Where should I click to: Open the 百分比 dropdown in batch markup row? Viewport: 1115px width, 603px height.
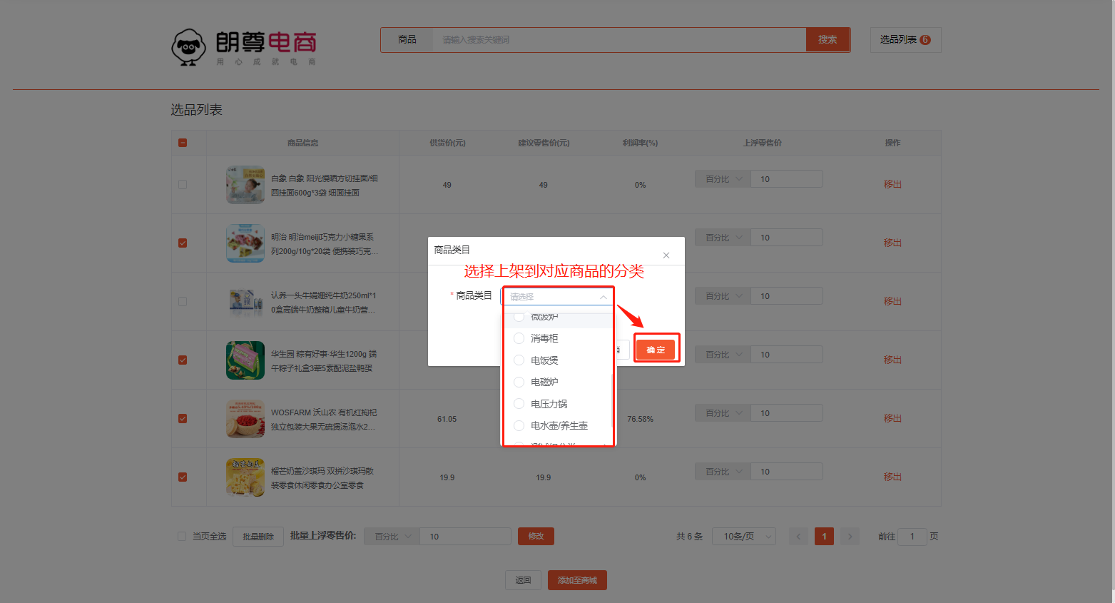(x=392, y=537)
